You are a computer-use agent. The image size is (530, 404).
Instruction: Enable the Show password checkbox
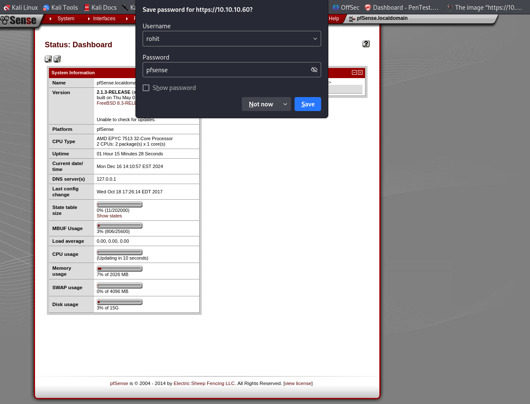point(146,88)
